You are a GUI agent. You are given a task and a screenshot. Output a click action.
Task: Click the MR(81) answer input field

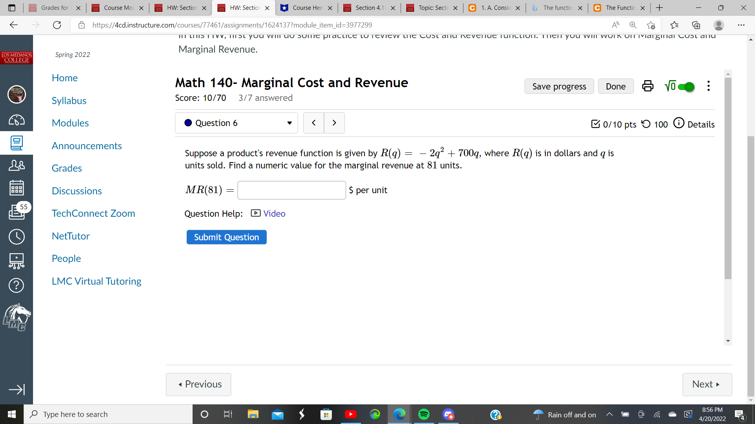click(291, 190)
